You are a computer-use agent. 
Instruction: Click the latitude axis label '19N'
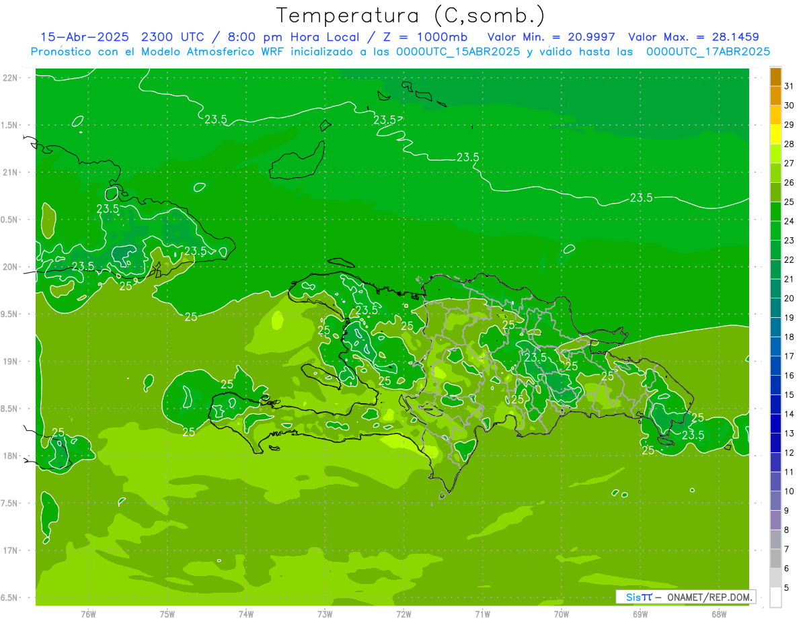pos(11,362)
